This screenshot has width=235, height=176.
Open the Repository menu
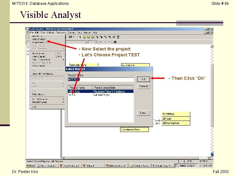pos(61,33)
